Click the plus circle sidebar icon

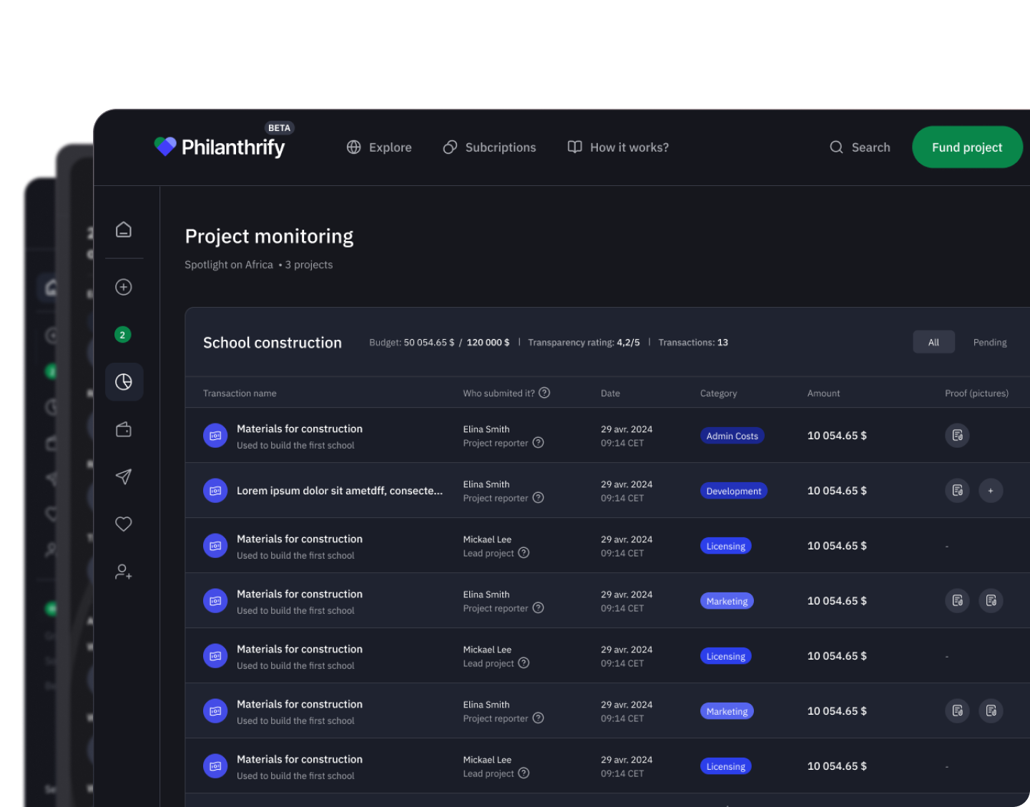[x=124, y=287]
